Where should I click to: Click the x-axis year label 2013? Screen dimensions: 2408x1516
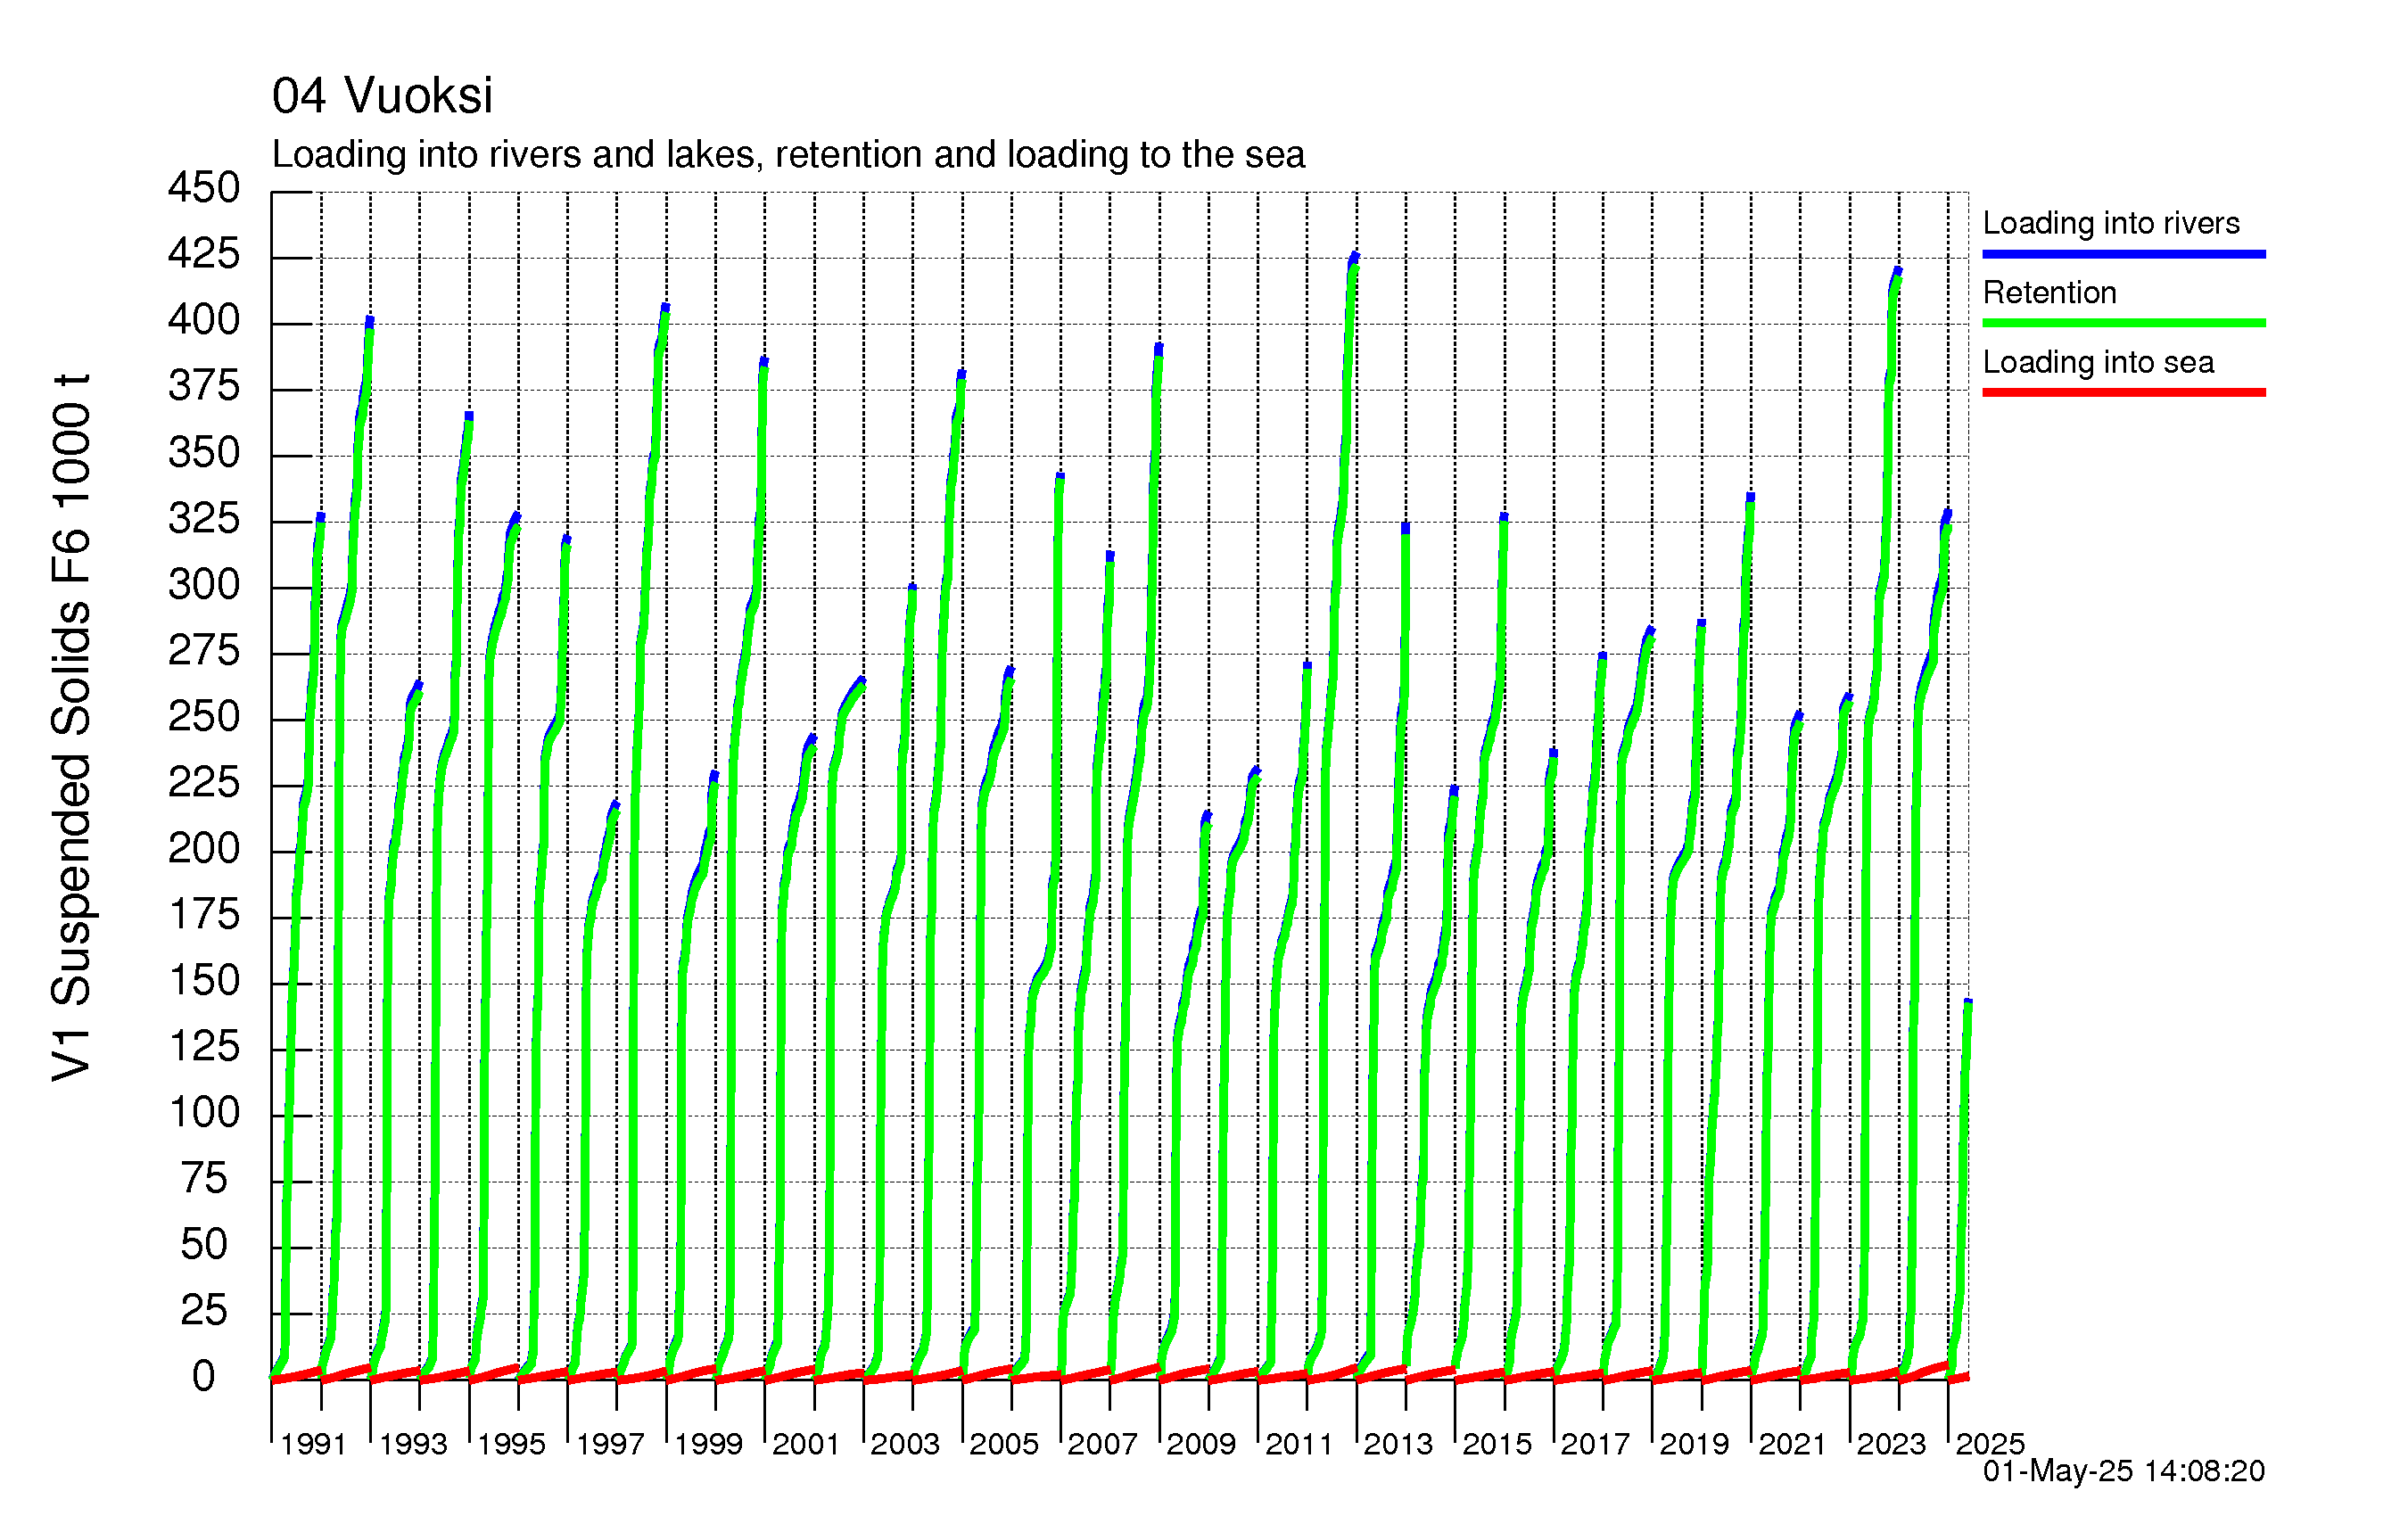point(1398,1444)
